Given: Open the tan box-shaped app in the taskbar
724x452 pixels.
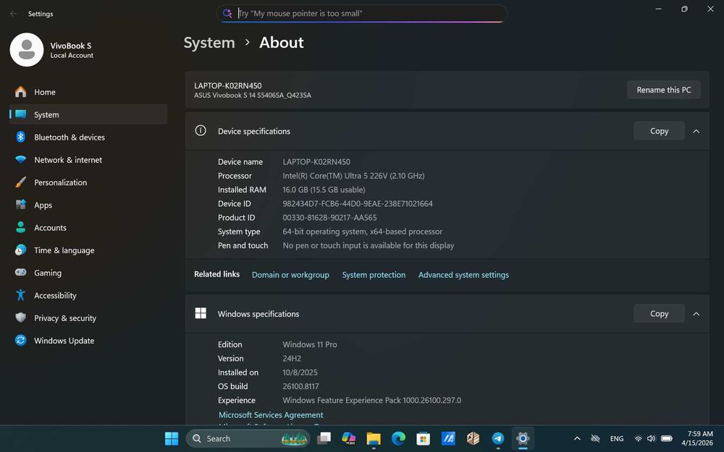Looking at the screenshot, I should (x=473, y=438).
